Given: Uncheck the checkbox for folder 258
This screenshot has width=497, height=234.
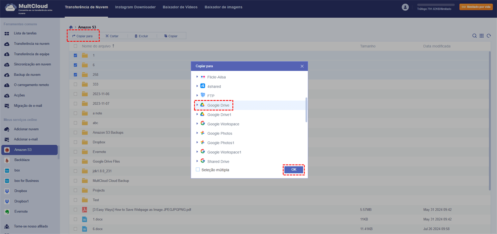Looking at the screenshot, I should 75,74.
